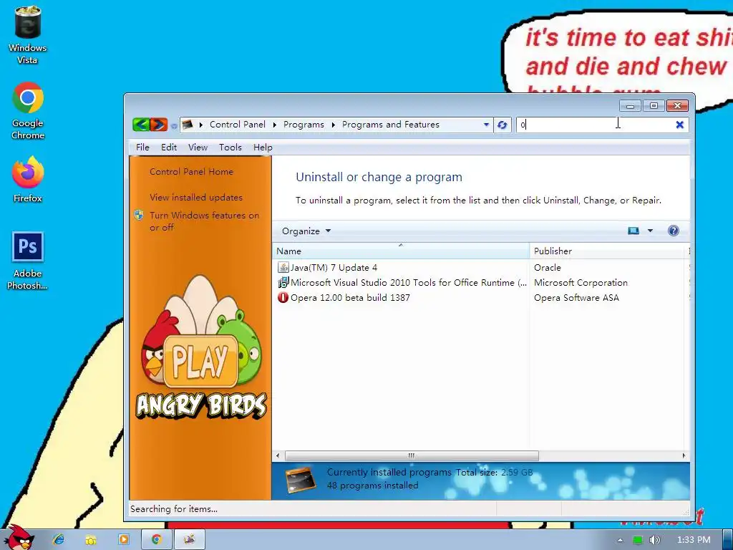Sort by the Name column header

[401, 251]
